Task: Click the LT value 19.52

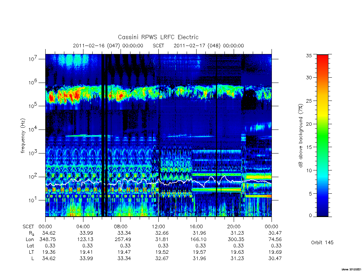Action: [x=162, y=252]
